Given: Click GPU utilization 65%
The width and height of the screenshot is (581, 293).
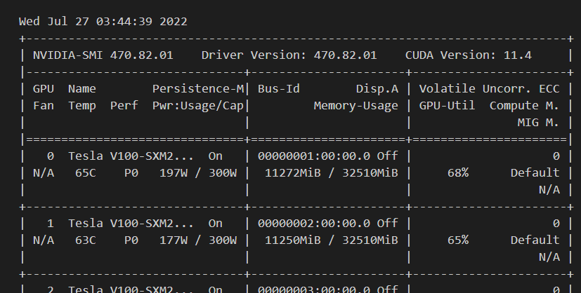Looking at the screenshot, I should [458, 240].
